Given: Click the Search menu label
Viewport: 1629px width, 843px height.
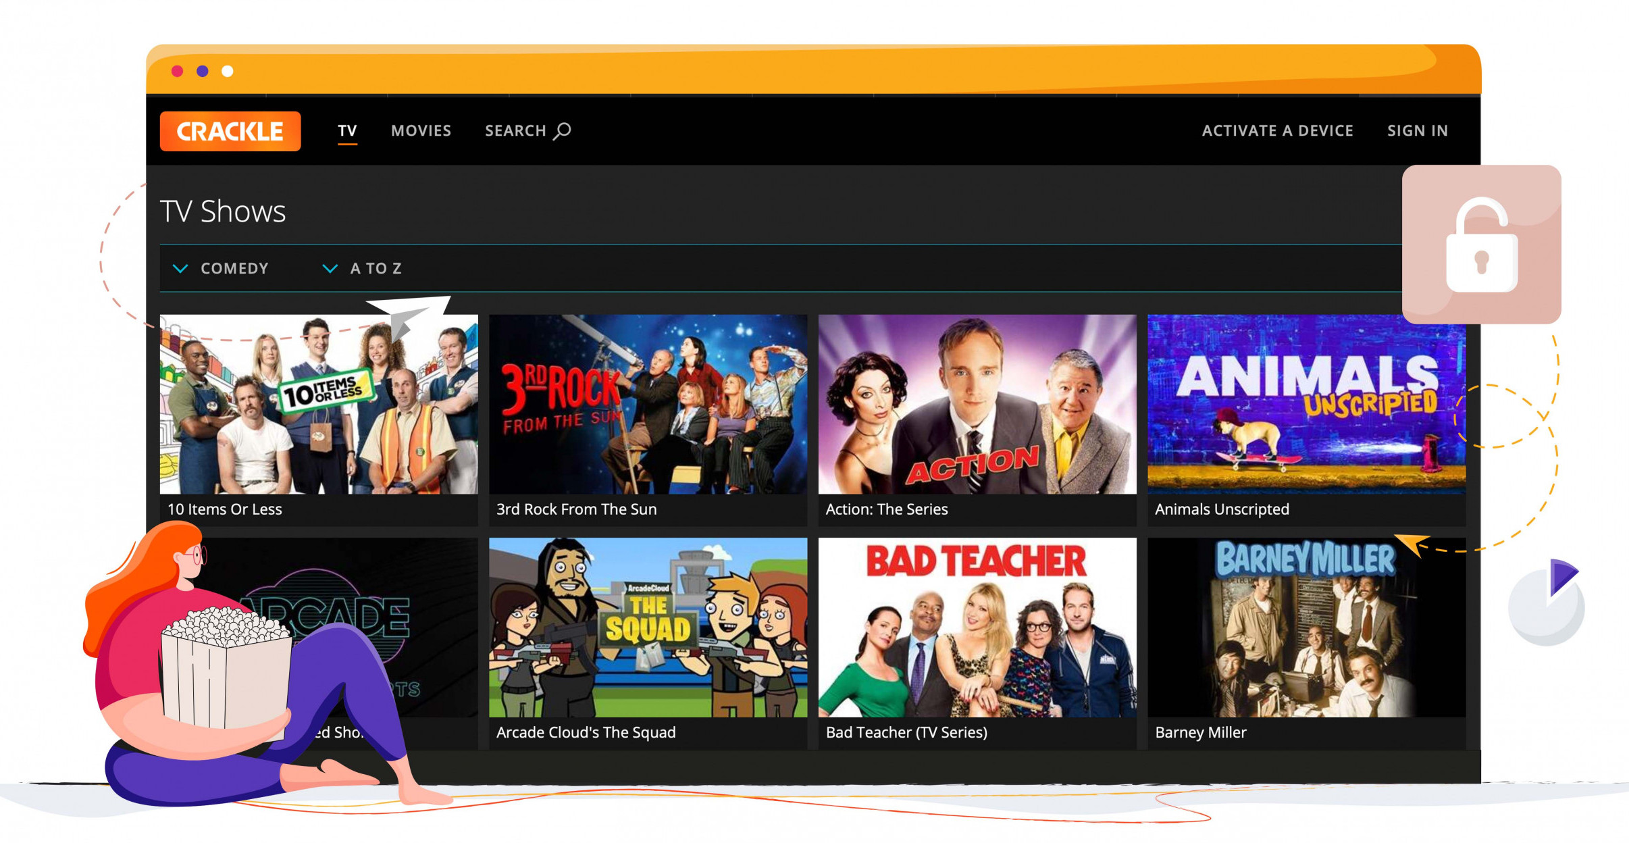Looking at the screenshot, I should 515,131.
